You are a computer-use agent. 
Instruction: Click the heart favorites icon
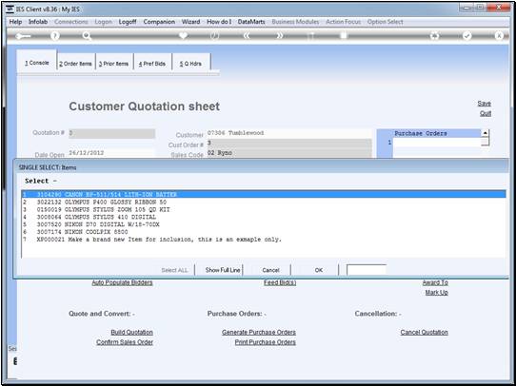tap(183, 35)
